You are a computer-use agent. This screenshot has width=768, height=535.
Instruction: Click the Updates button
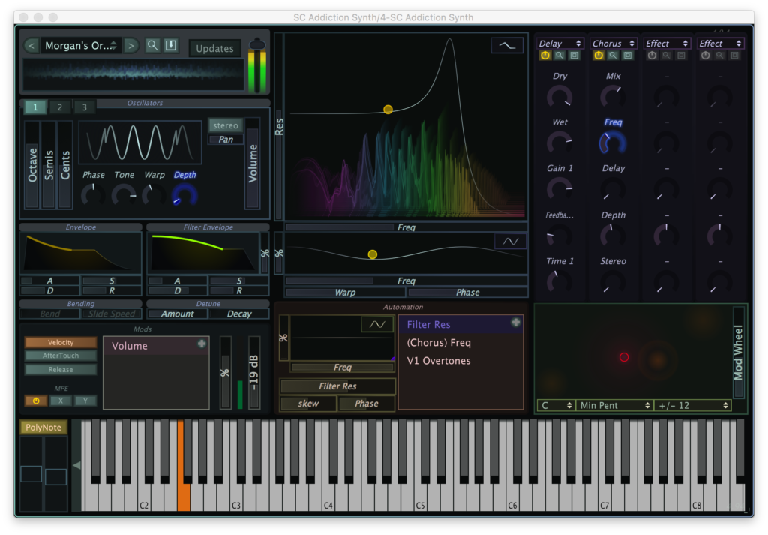tap(214, 48)
